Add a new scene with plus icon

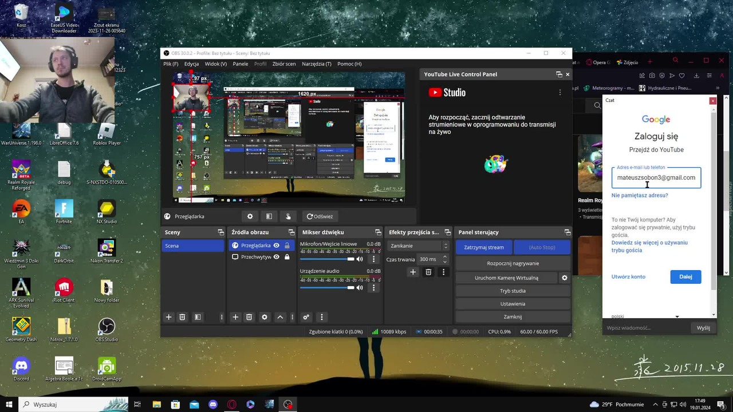click(168, 317)
